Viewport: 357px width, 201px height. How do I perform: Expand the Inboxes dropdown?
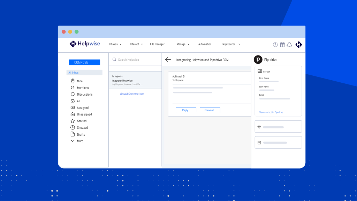[115, 44]
